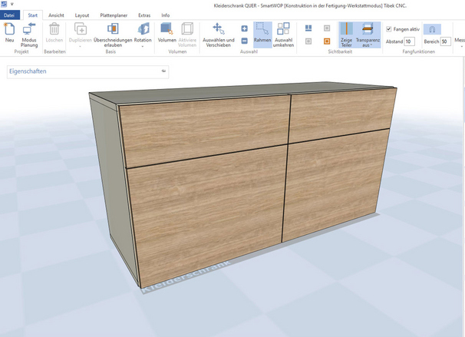Viewport: 465px width, 337px height.
Task: Click the Löschen trash icon
Action: point(54,29)
